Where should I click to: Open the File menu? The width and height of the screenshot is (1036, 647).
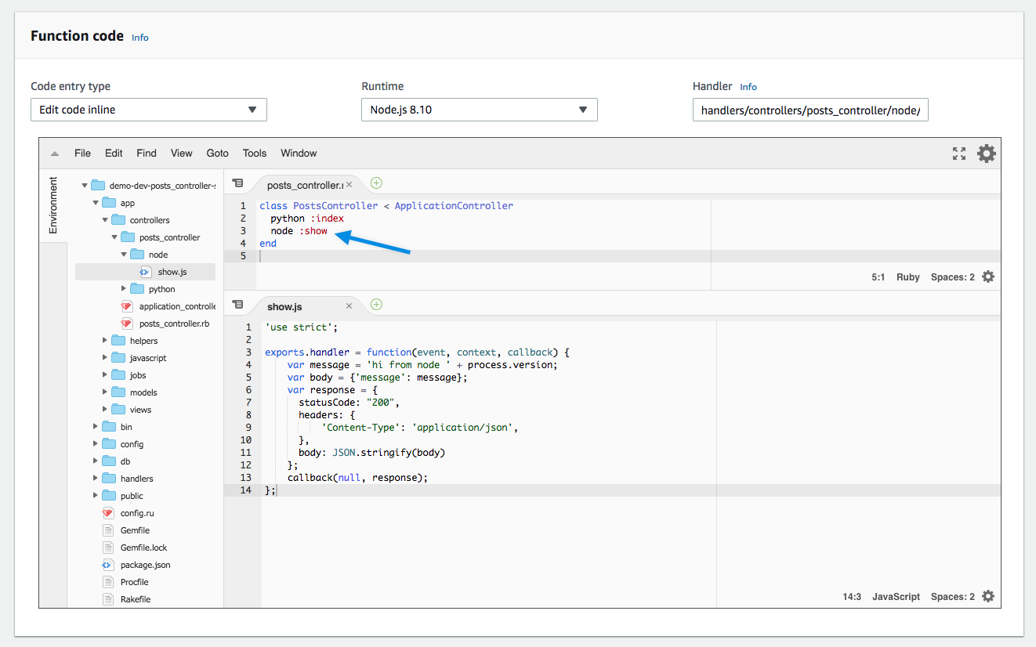pos(82,154)
